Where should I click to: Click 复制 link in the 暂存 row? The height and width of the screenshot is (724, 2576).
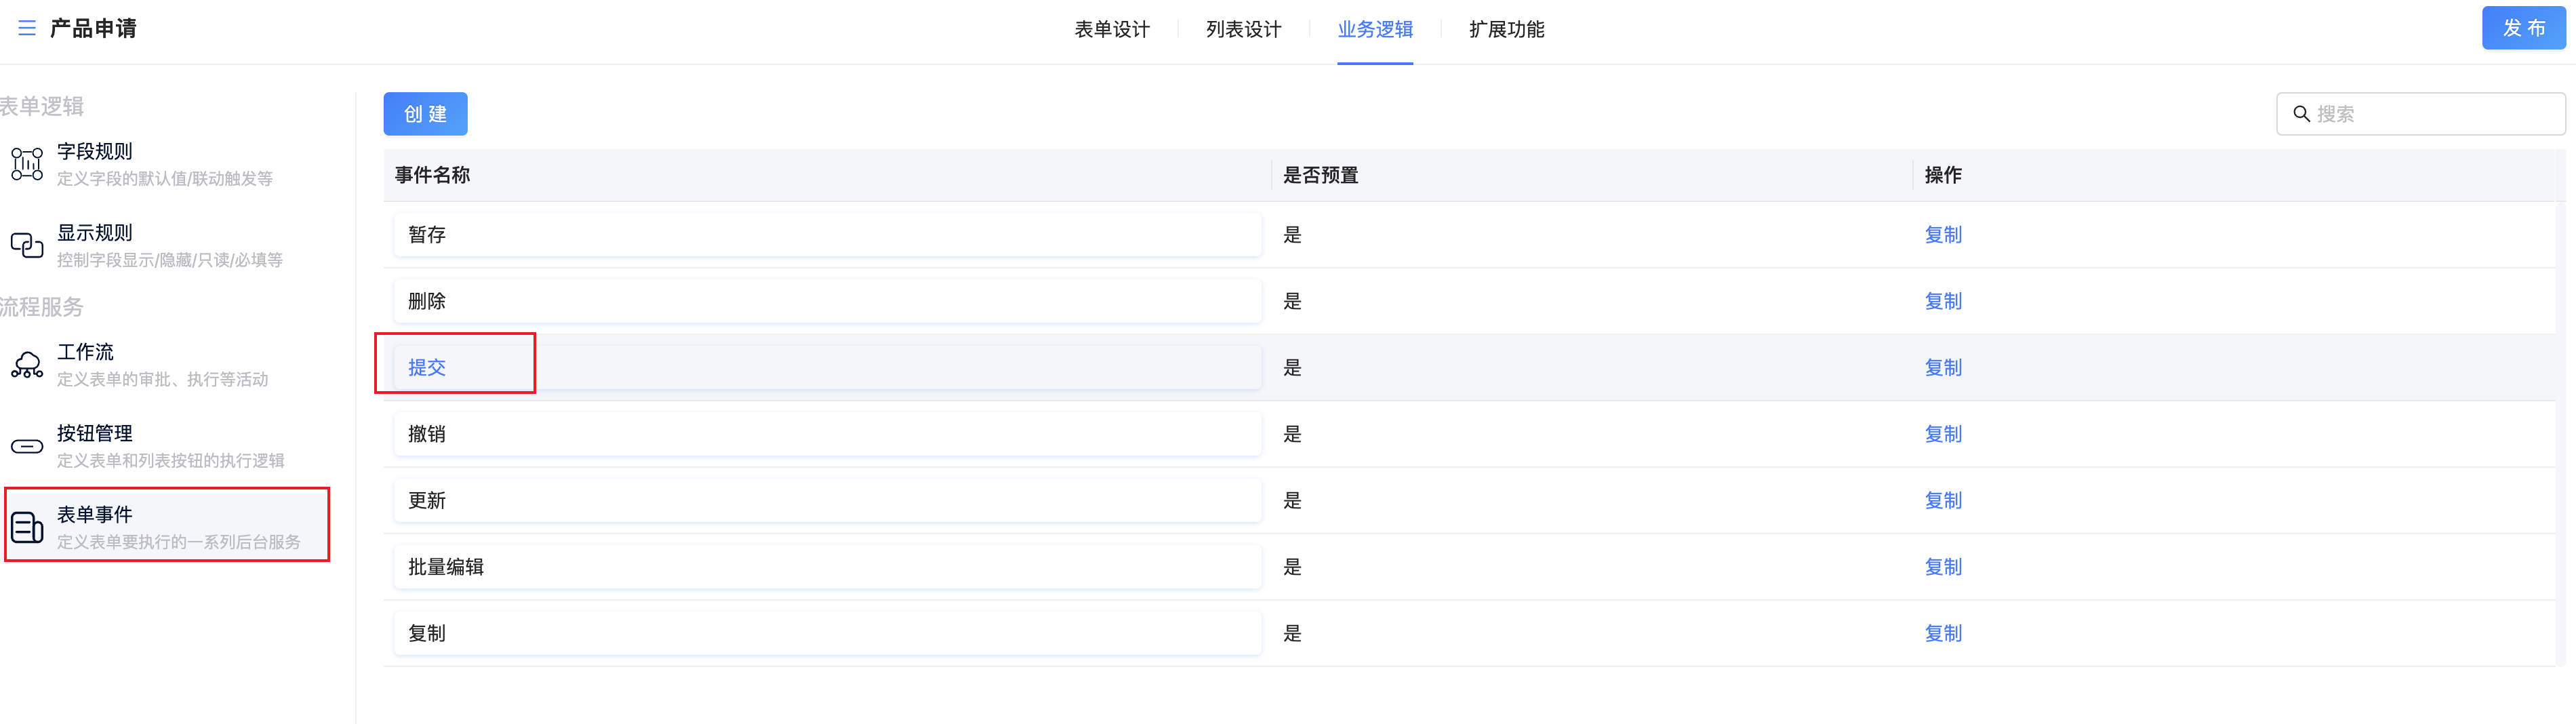[1942, 235]
